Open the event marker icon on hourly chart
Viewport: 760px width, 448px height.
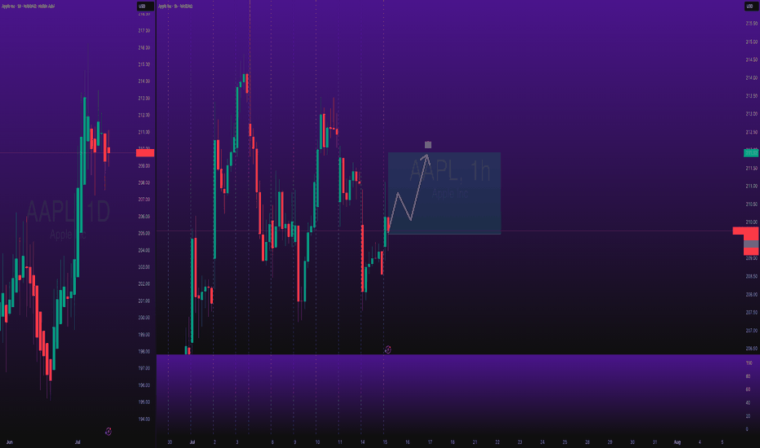388,349
